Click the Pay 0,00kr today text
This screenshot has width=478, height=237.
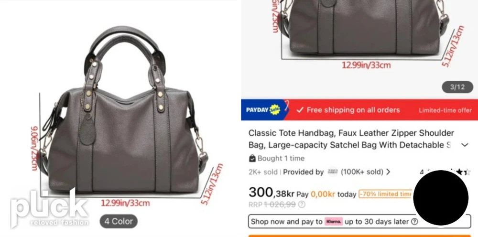point(326,194)
